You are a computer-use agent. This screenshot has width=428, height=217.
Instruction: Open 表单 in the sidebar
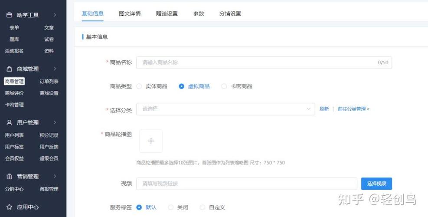click(x=14, y=28)
